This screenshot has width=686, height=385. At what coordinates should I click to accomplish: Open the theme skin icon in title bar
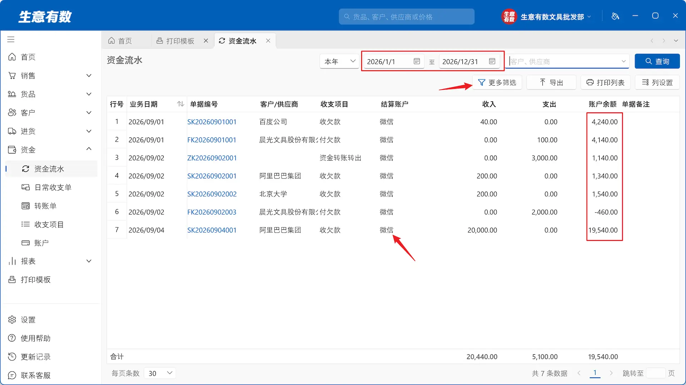point(615,16)
